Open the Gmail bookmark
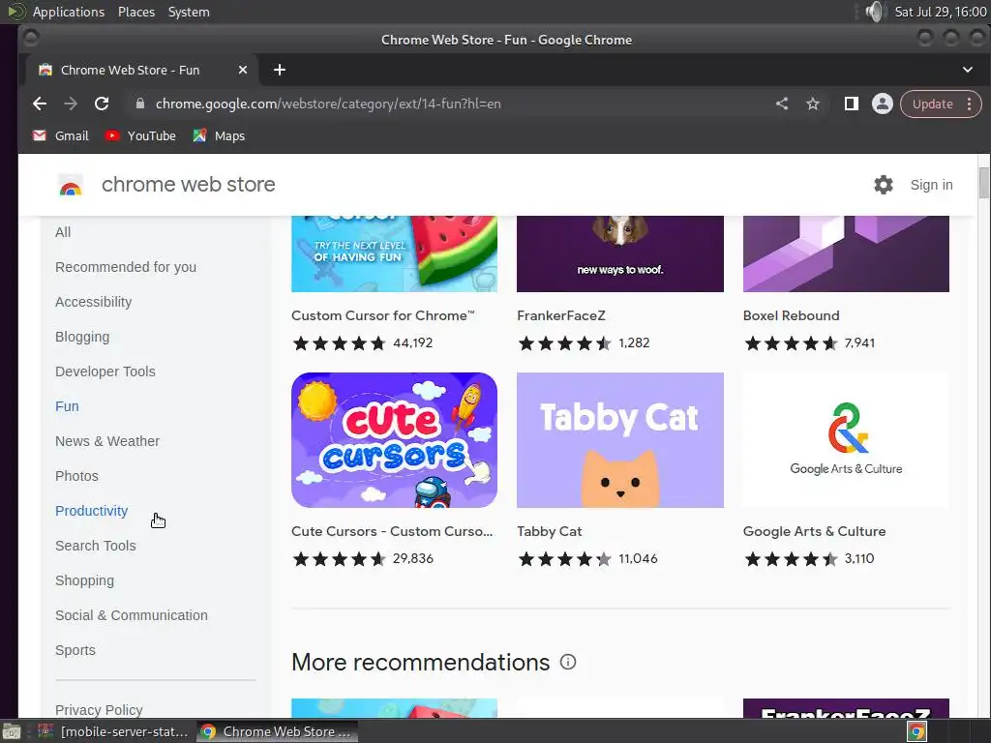This screenshot has width=991, height=743. [61, 135]
